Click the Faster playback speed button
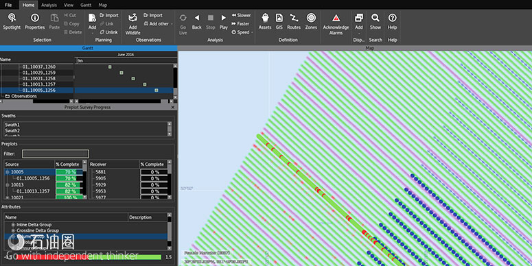This screenshot has width=532, height=266. tap(240, 24)
